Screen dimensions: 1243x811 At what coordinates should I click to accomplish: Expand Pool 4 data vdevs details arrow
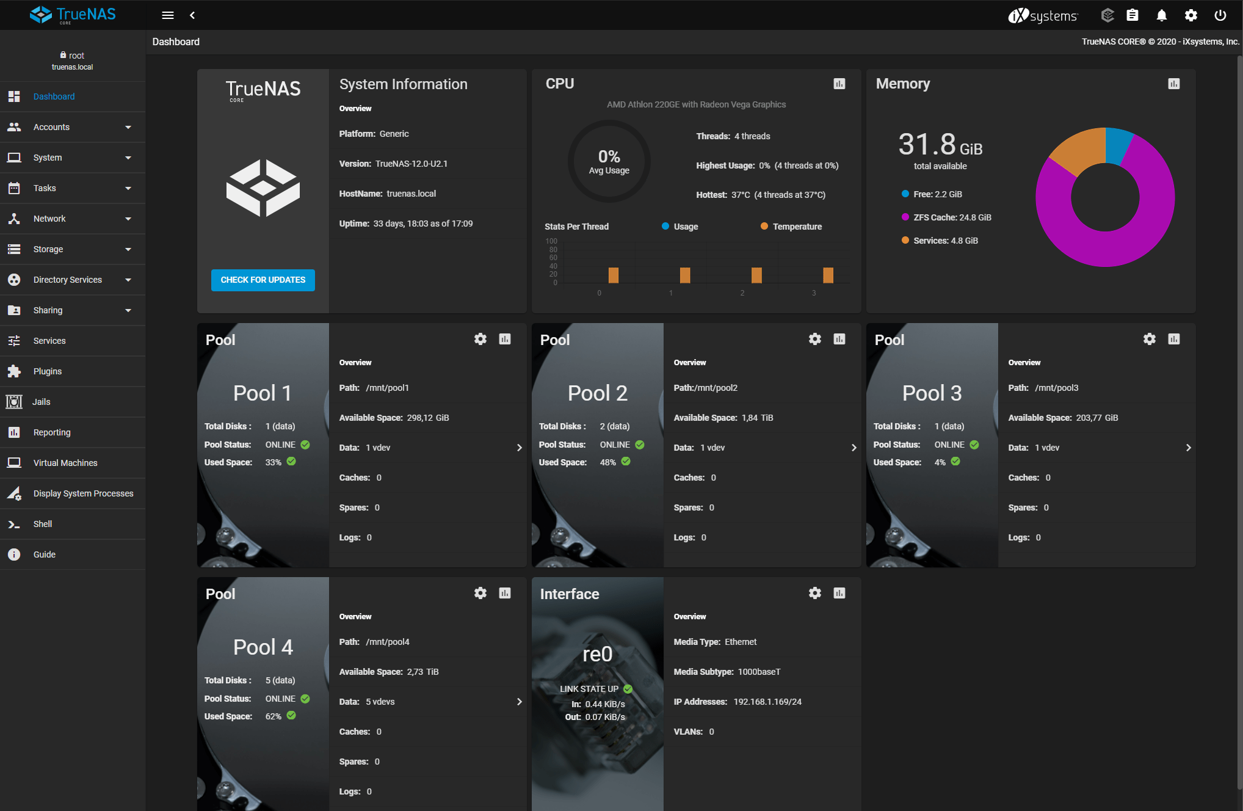click(519, 702)
